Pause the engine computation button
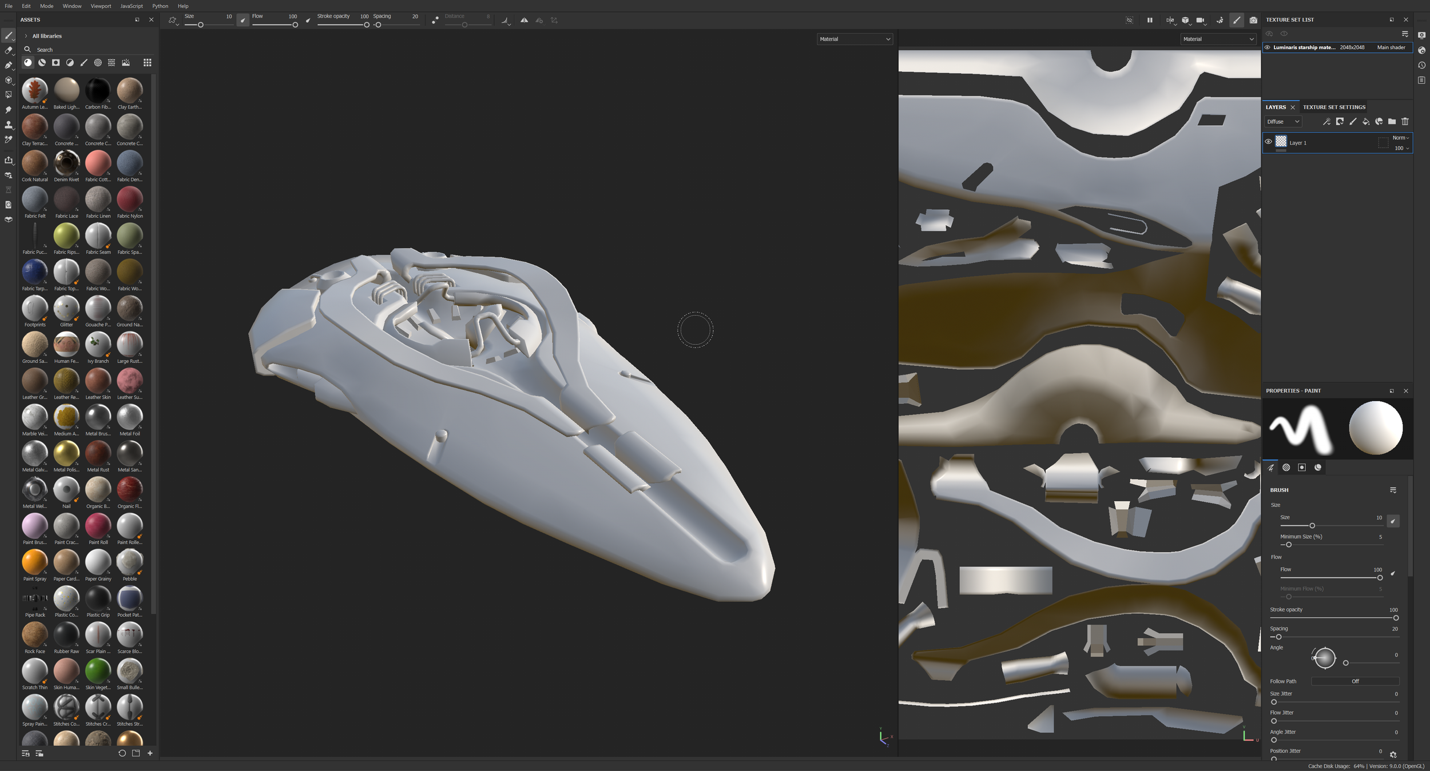Viewport: 1430px width, 771px height. point(1150,20)
